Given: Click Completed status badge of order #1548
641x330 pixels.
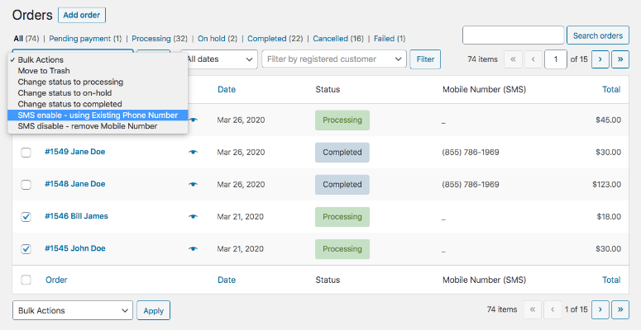Looking at the screenshot, I should click(342, 184).
